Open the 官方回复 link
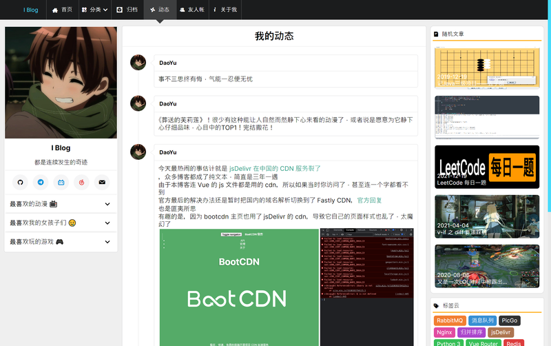Viewport: 551px width, 346px height. (369, 201)
